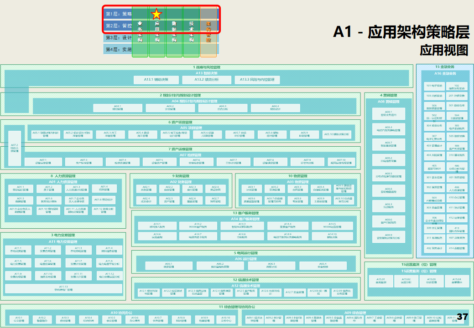Select the 201 box under A16
Image resolution: width=474 pixels, height=328 pixels.
457,96
